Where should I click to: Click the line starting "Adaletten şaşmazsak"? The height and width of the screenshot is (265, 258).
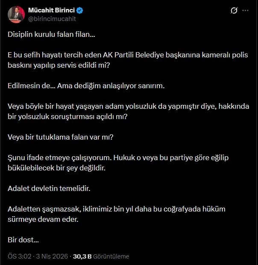pyautogui.click(x=116, y=209)
